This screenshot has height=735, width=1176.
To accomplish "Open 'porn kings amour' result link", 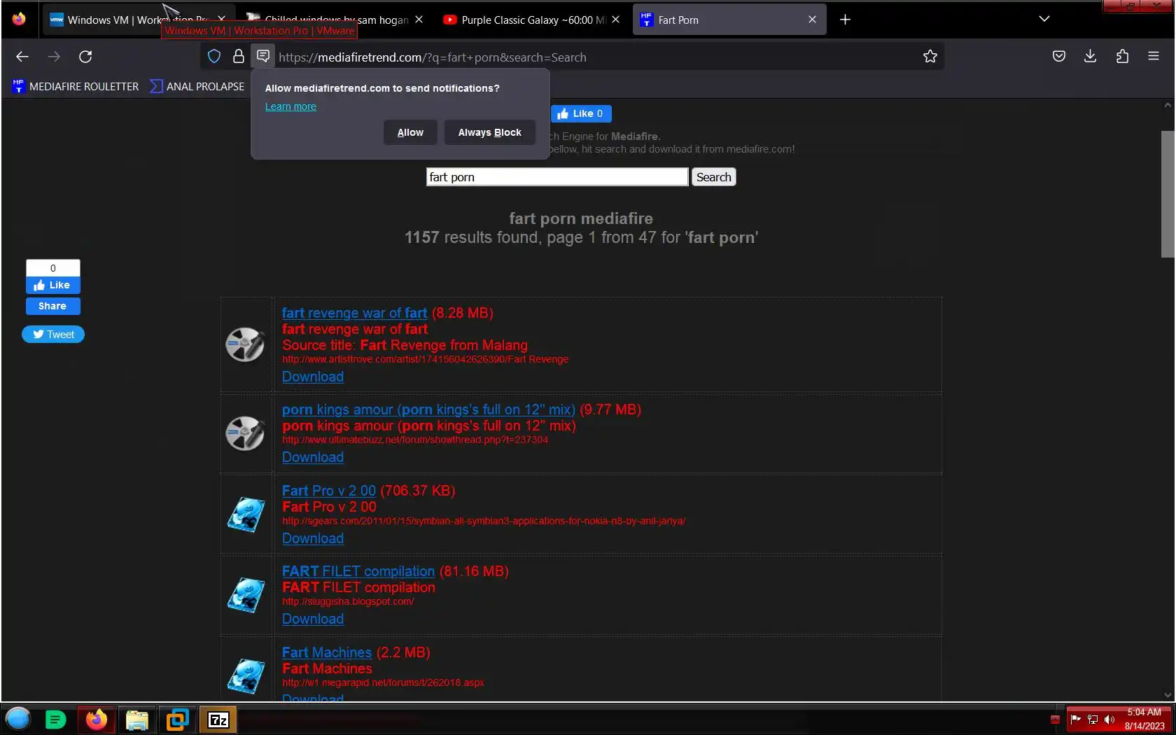I will 428,409.
